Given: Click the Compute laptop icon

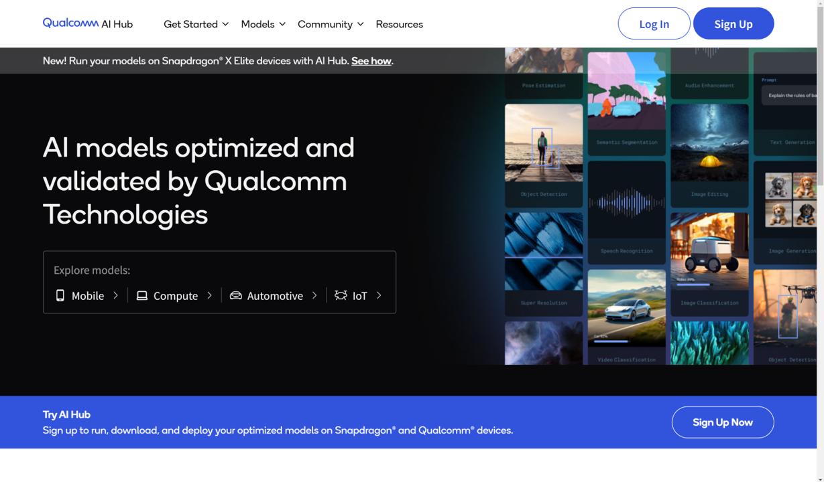Looking at the screenshot, I should pyautogui.click(x=142, y=295).
